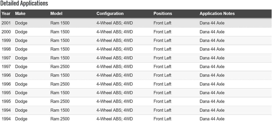Click the 1999 Ram 1500 model cell
The height and width of the screenshot is (122, 272).
click(x=60, y=40)
